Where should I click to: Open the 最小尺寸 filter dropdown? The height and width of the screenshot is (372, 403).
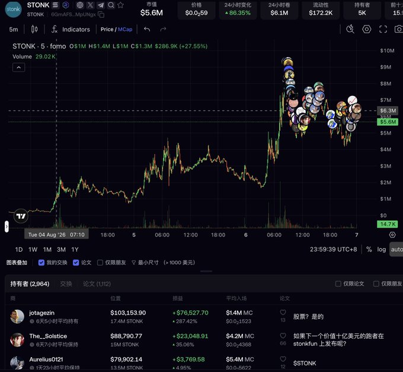(163, 262)
